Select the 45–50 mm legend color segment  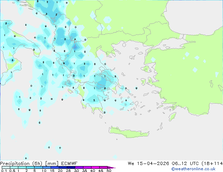[x=103, y=167]
